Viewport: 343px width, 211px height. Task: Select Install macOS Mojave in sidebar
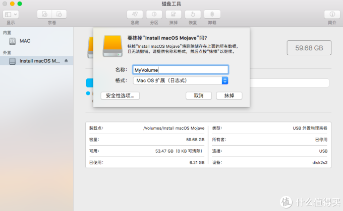click(36, 61)
